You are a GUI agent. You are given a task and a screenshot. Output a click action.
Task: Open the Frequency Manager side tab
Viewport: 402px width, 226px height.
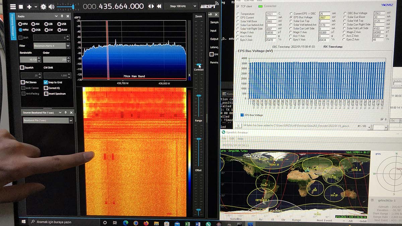tap(13, 27)
